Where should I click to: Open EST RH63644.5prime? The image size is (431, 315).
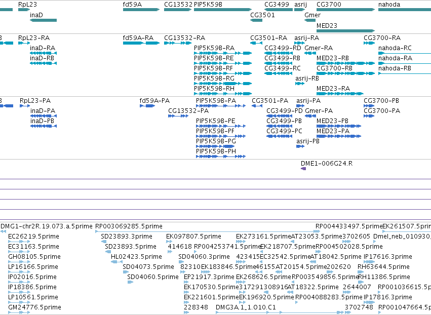coord(383,266)
